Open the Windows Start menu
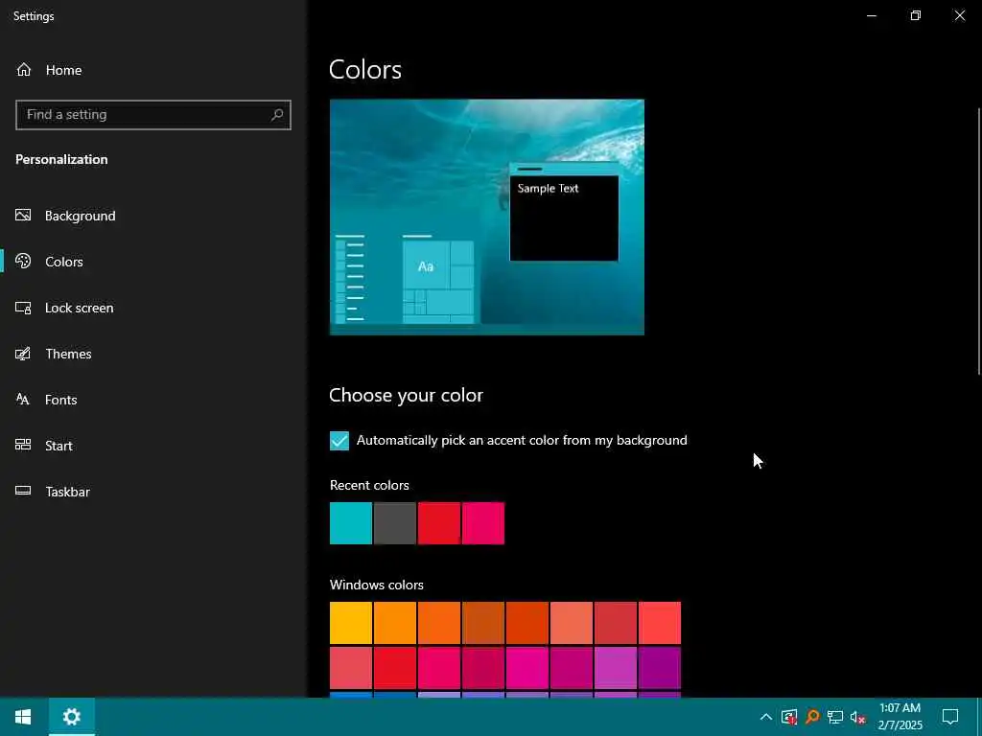Viewport: 982px width, 736px height. pyautogui.click(x=23, y=717)
